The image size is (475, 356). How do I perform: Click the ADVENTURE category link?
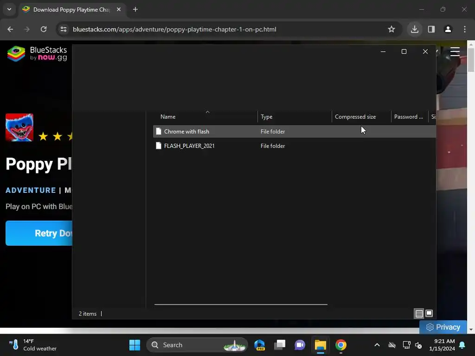31,190
